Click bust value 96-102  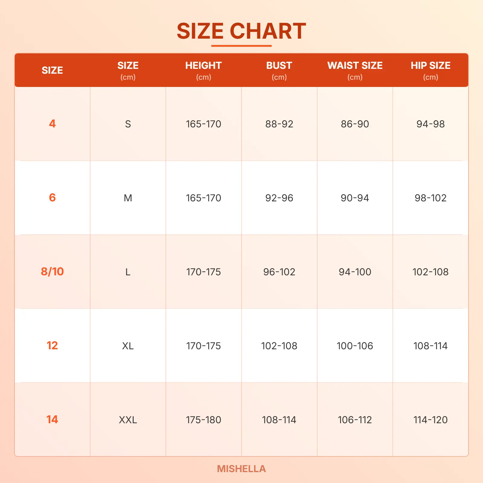(x=279, y=272)
